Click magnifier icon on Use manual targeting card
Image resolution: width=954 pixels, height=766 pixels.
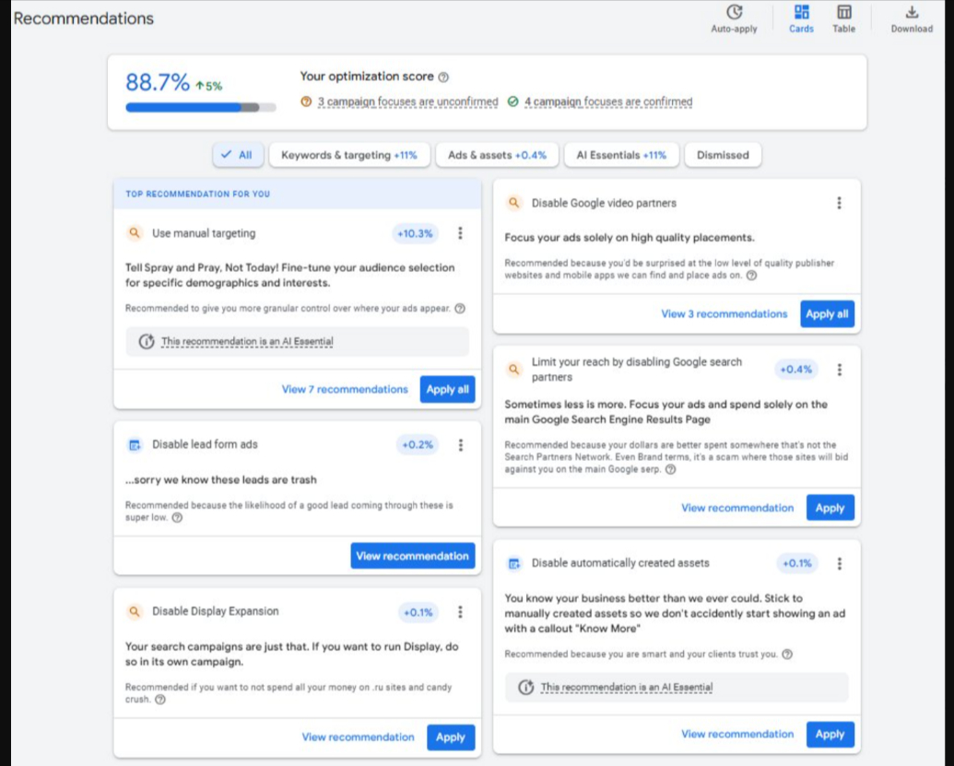coord(135,233)
